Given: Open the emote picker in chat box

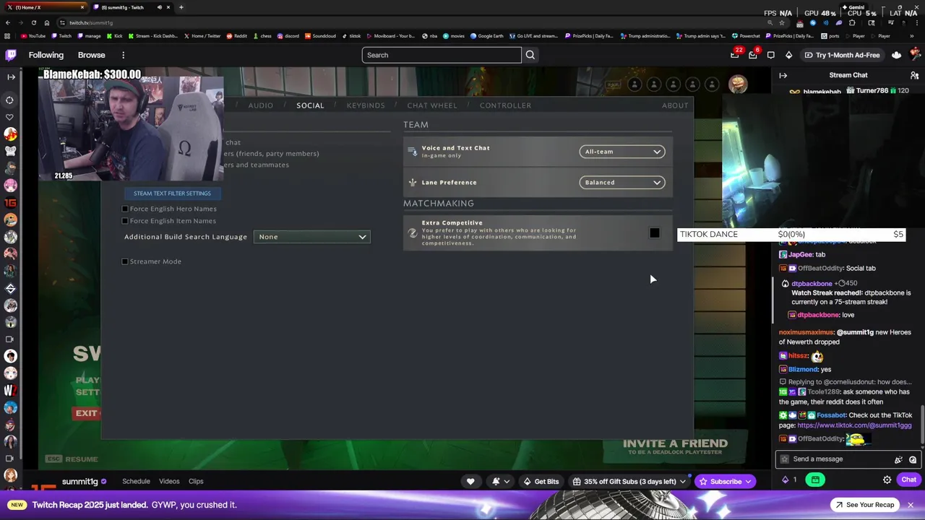Looking at the screenshot, I should click(x=913, y=459).
